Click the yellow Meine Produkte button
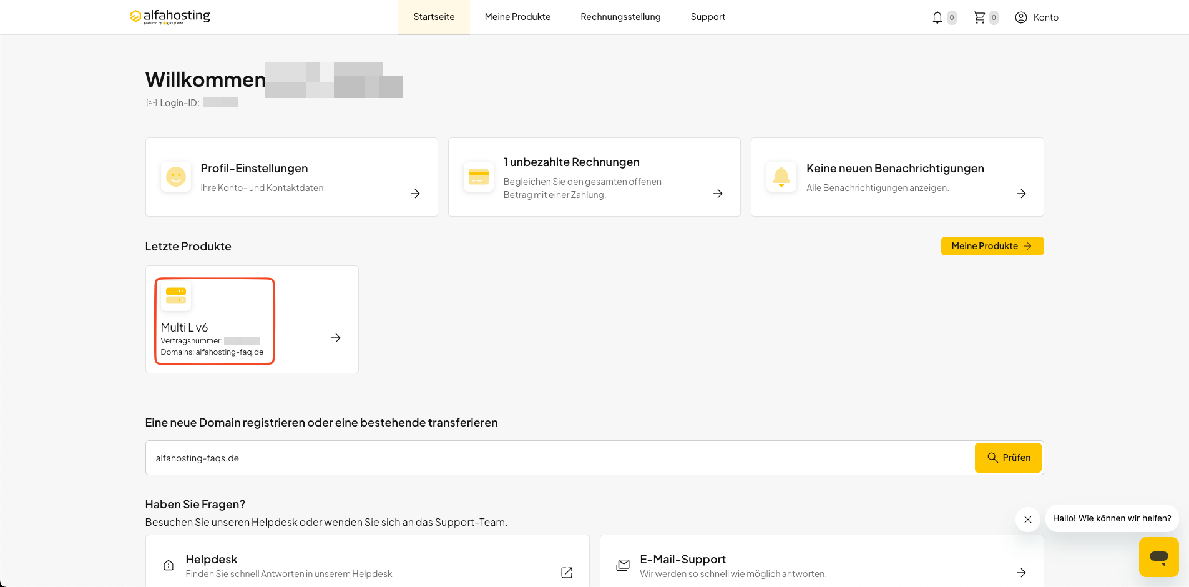Screen dimensions: 1189x587 [x=992, y=246]
